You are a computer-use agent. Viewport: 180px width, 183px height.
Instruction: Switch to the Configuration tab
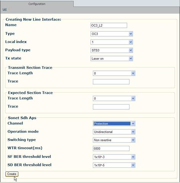click(x=37, y=4)
